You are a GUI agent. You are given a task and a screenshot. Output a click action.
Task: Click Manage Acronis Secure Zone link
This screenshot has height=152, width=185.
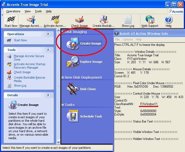point(29,58)
